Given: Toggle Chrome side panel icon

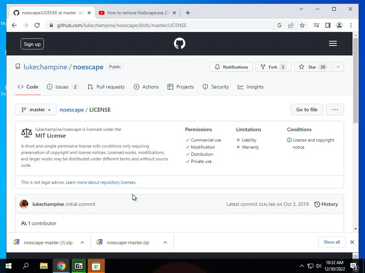Looking at the screenshot, I should tap(328, 25).
